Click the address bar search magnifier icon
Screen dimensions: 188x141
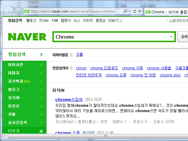click(125, 11)
